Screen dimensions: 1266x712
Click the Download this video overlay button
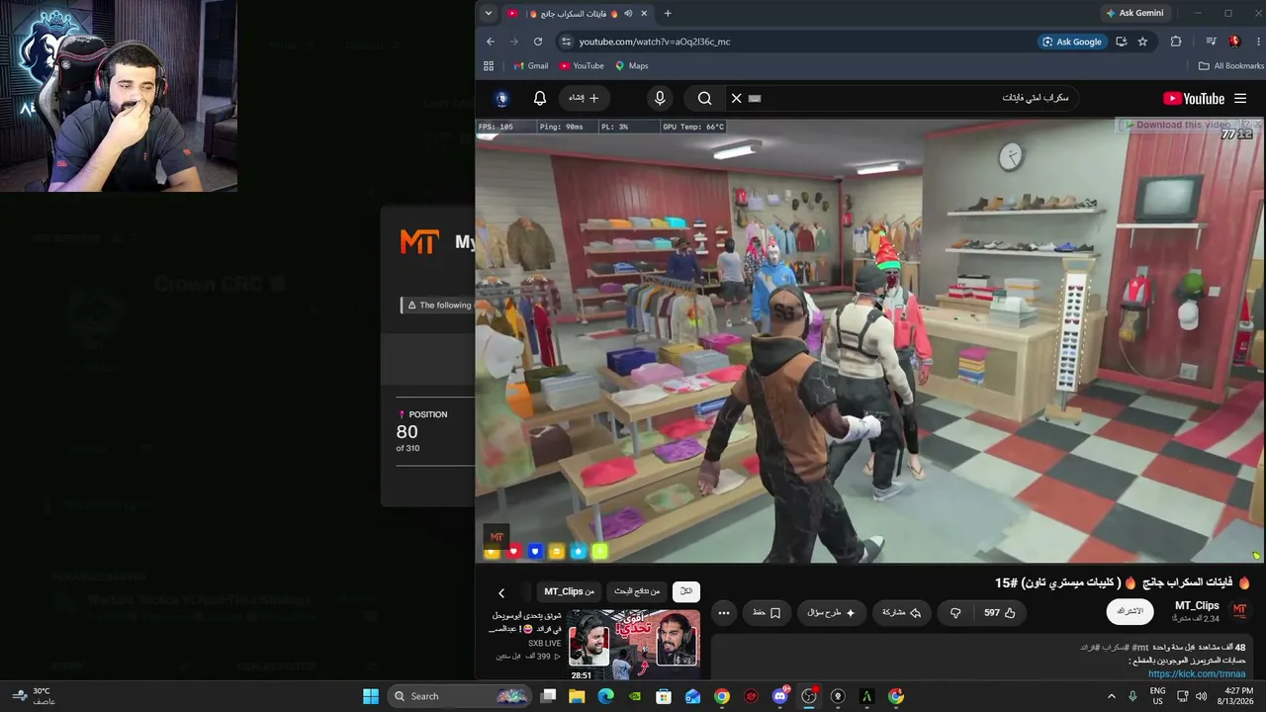click(x=1184, y=125)
